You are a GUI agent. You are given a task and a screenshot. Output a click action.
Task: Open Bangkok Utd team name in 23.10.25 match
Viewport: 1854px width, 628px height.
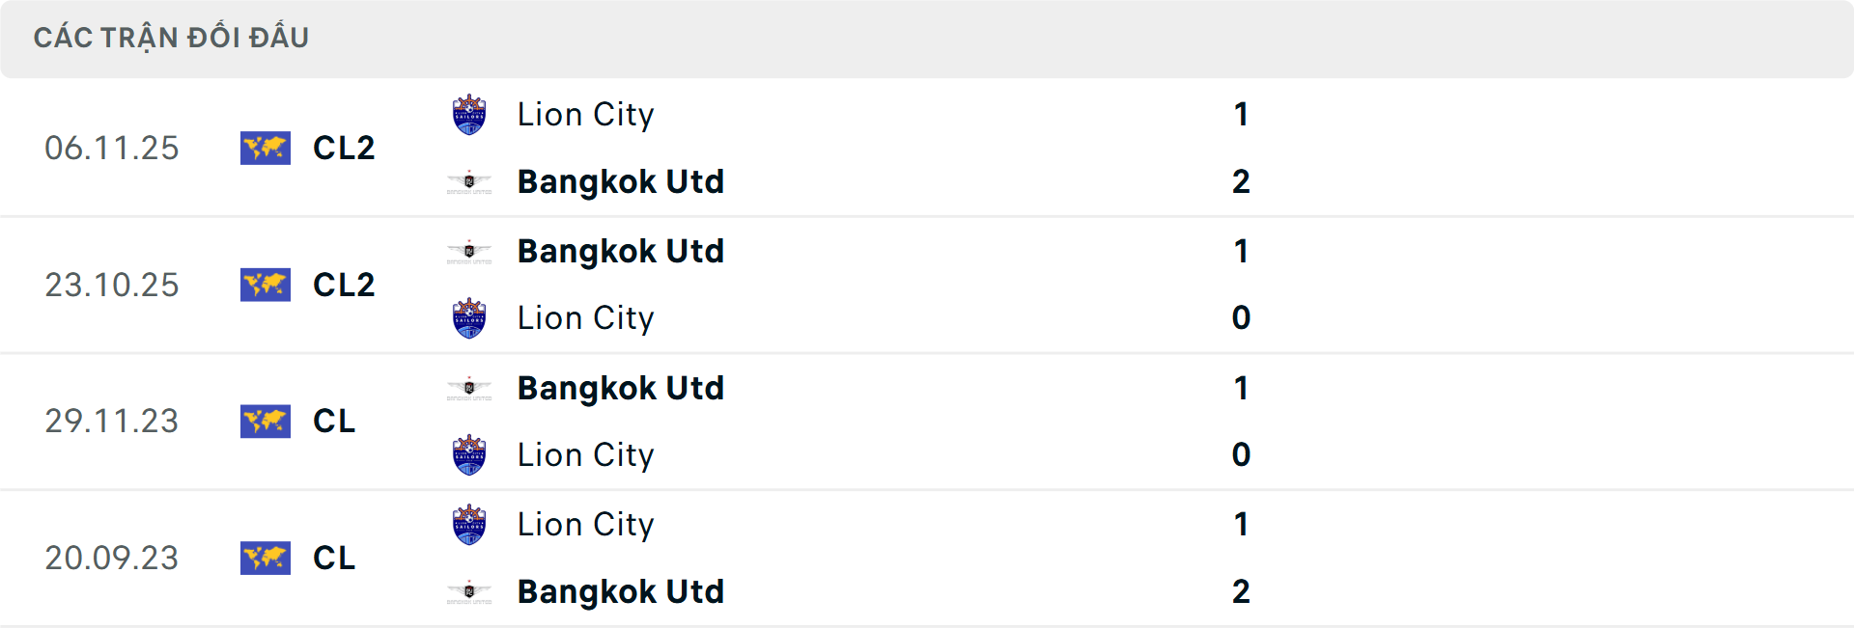(620, 252)
